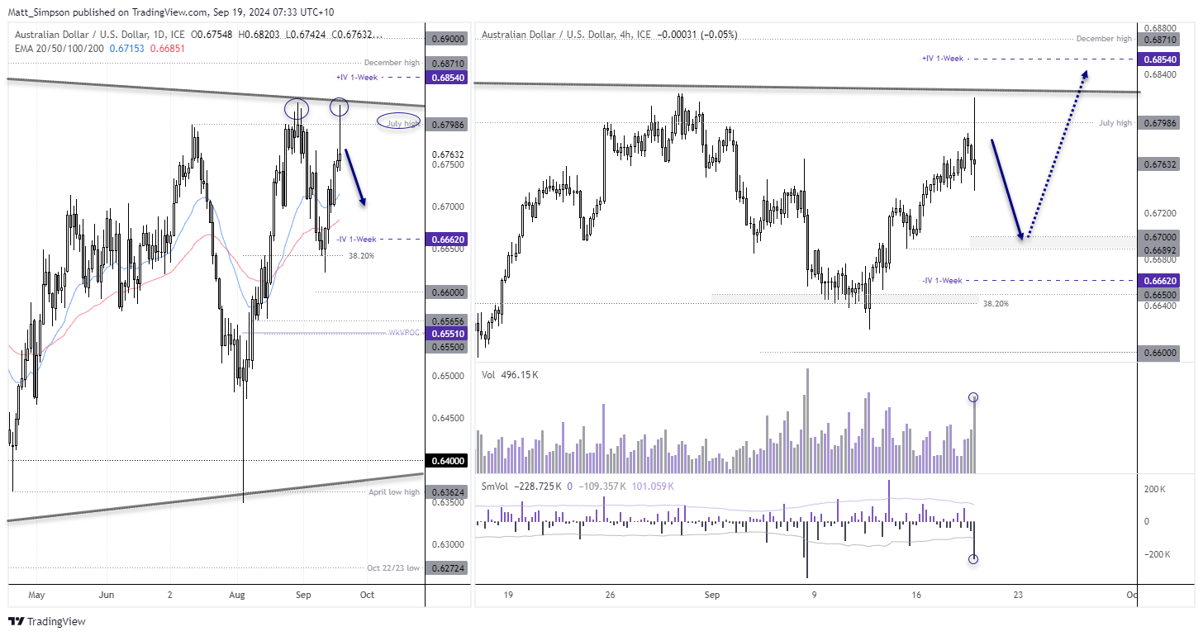The height and width of the screenshot is (636, 1203).
Task: Click 0.67986 label on the 4h chart
Action: pos(1160,123)
